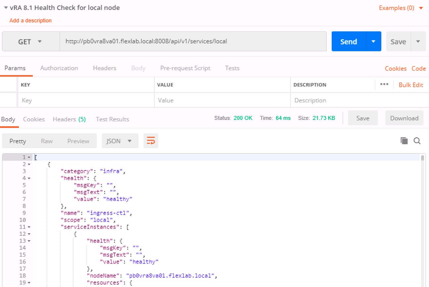Open the GET method dropdown

pos(31,42)
